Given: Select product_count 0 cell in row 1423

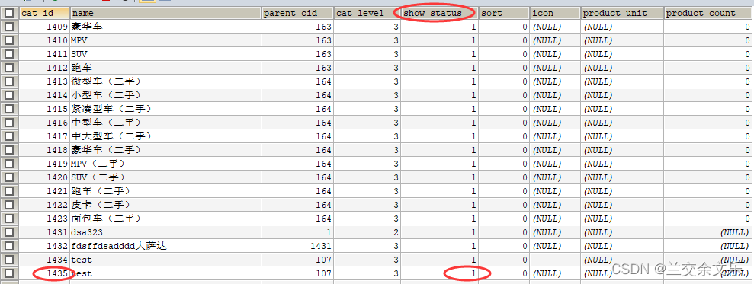Looking at the screenshot, I should pos(708,219).
